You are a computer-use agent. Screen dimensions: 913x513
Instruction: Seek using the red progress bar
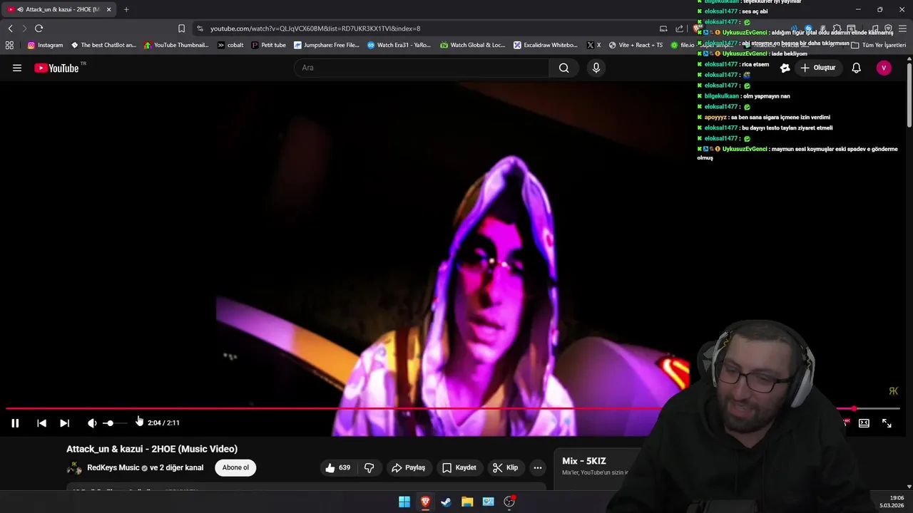click(x=453, y=408)
